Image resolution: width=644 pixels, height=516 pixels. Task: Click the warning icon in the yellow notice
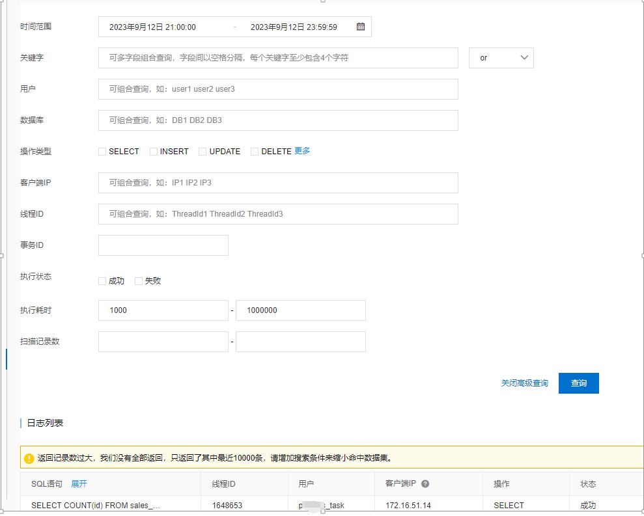(x=29, y=458)
